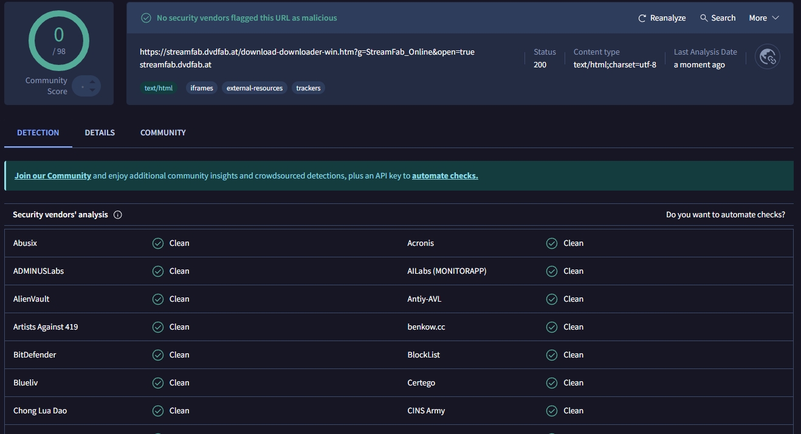The image size is (801, 434).
Task: Click the external-resources tag
Action: [x=255, y=88]
